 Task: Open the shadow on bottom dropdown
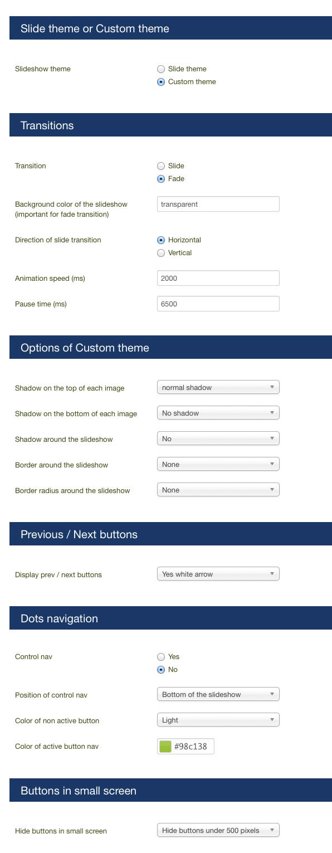click(218, 413)
